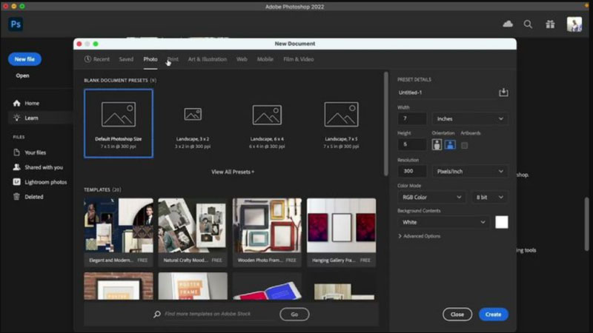Click the Deleted trash icon
The height and width of the screenshot is (333, 593).
pos(16,197)
